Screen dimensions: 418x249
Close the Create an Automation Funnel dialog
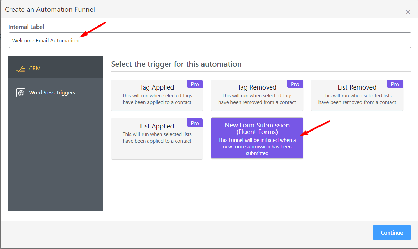point(408,12)
